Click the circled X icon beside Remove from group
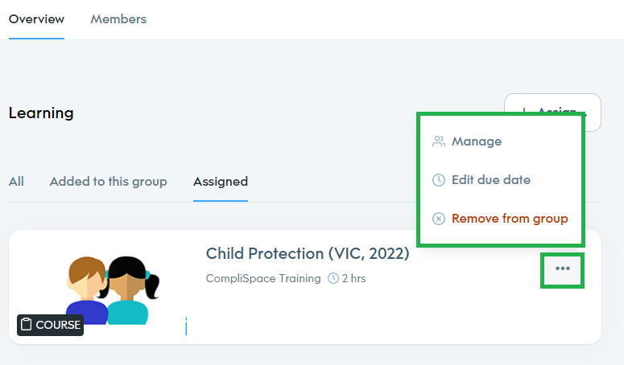Image resolution: width=624 pixels, height=365 pixels. [439, 219]
